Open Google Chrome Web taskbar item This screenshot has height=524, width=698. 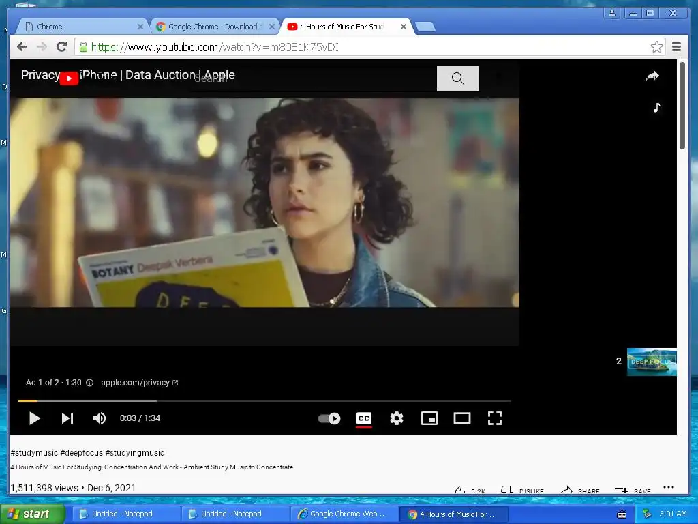pyautogui.click(x=344, y=514)
